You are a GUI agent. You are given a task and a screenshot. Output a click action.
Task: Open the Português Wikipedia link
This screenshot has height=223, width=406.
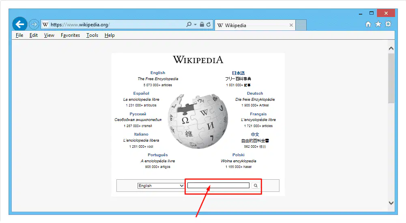[x=158, y=155]
